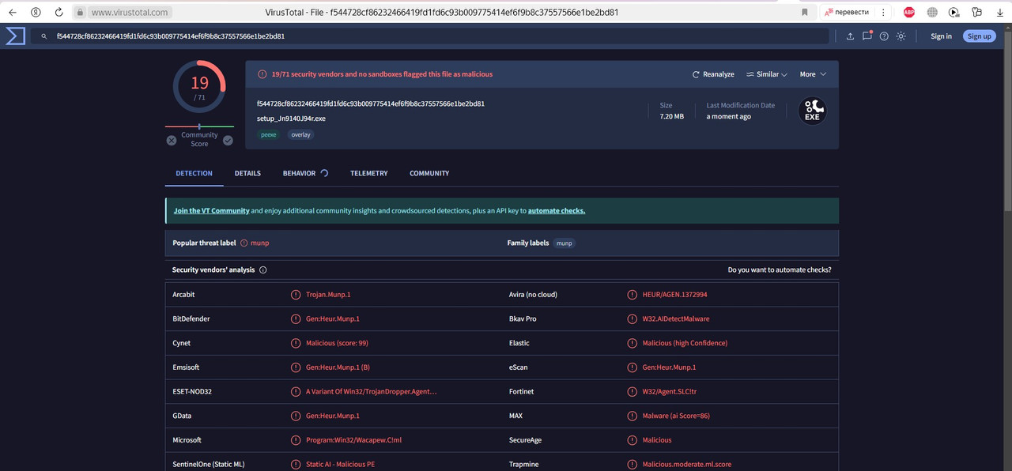Image resolution: width=1012 pixels, height=471 pixels.
Task: Click the ESET-NOD32 detection text
Action: pos(371,391)
